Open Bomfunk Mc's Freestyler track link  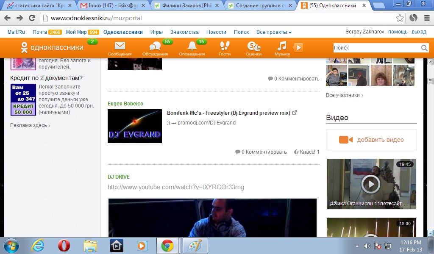[x=228, y=113]
